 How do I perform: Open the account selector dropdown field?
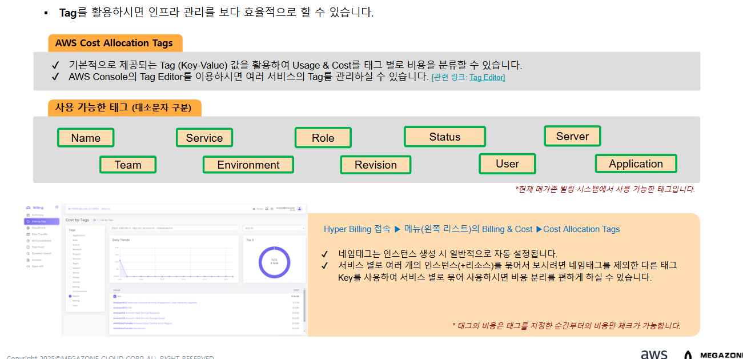174,228
